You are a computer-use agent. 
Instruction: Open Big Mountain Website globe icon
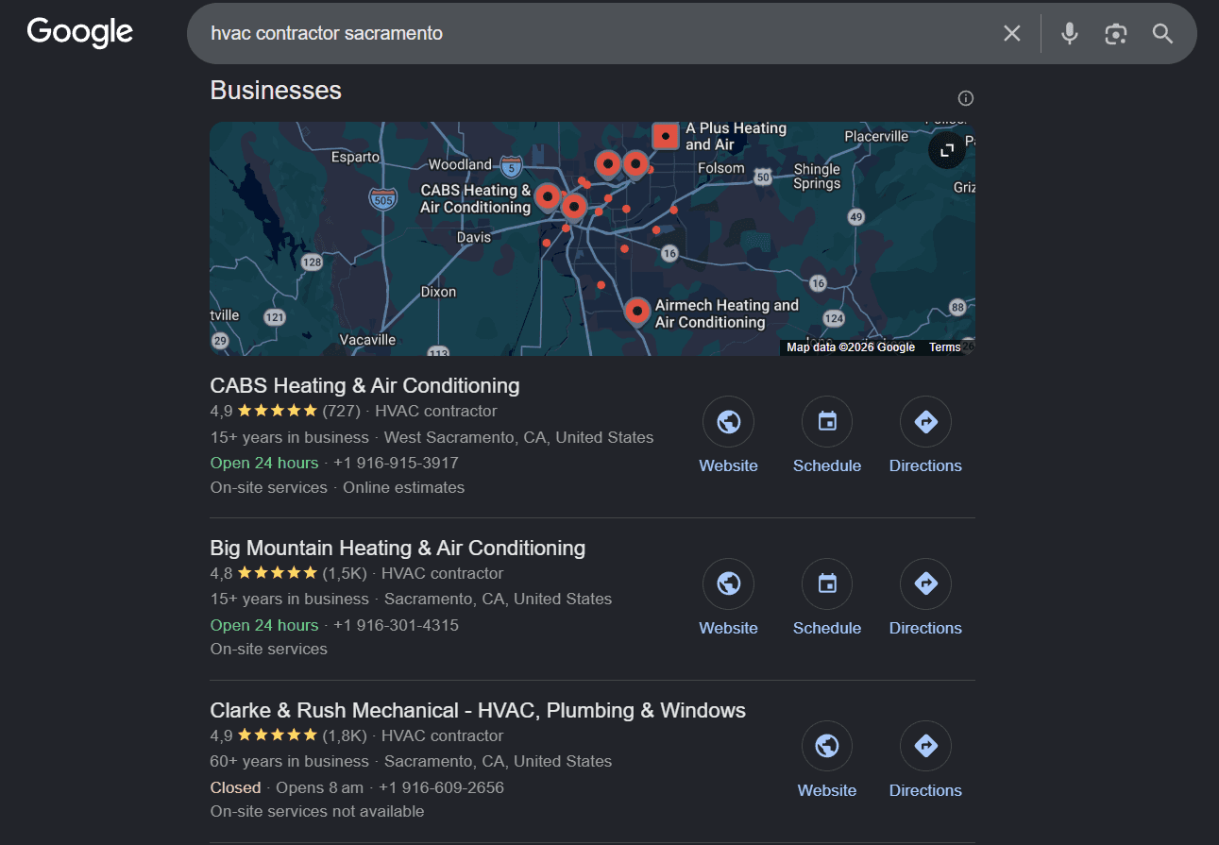coord(728,583)
